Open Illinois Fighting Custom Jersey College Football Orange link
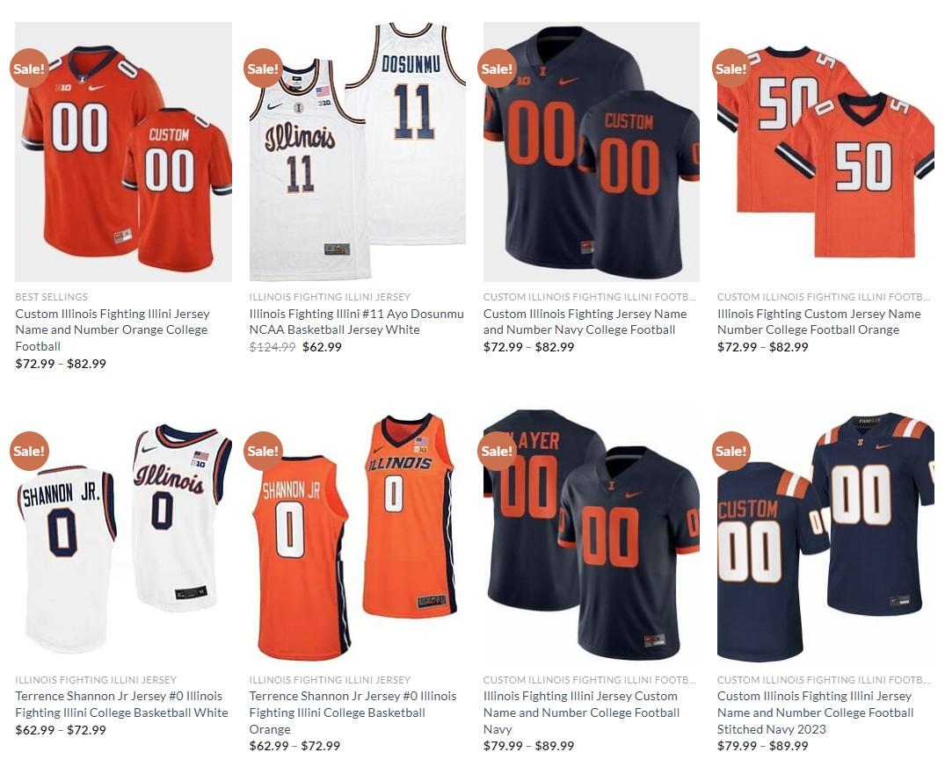945x774 pixels. 819,322
